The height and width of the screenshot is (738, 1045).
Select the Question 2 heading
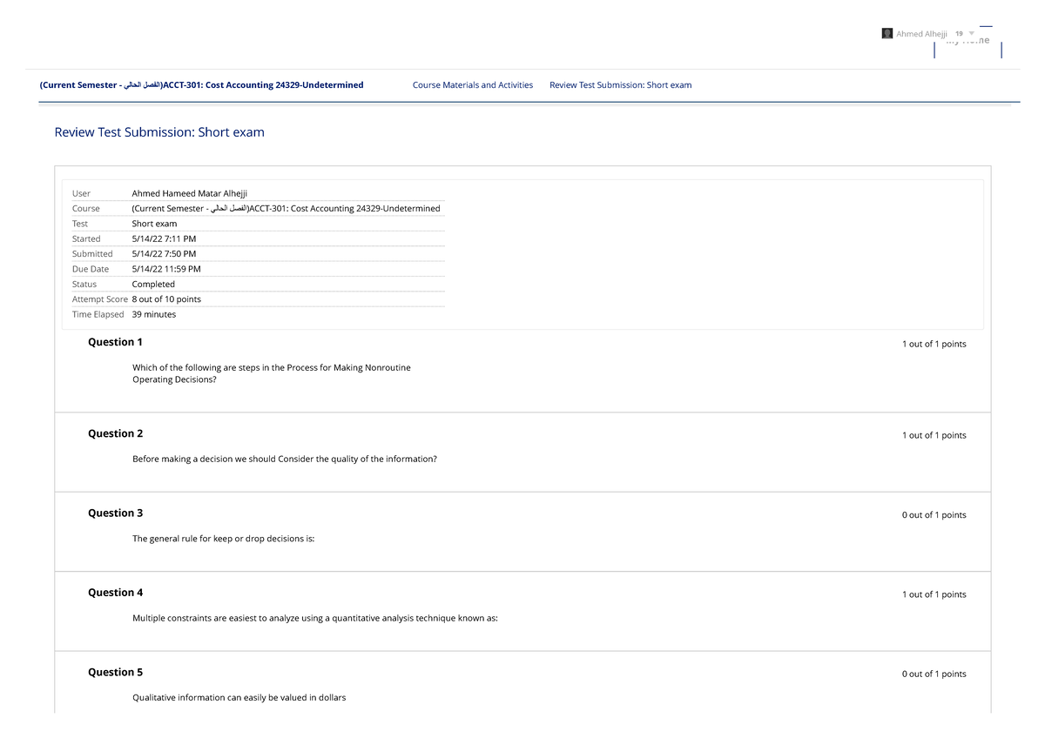click(x=115, y=433)
